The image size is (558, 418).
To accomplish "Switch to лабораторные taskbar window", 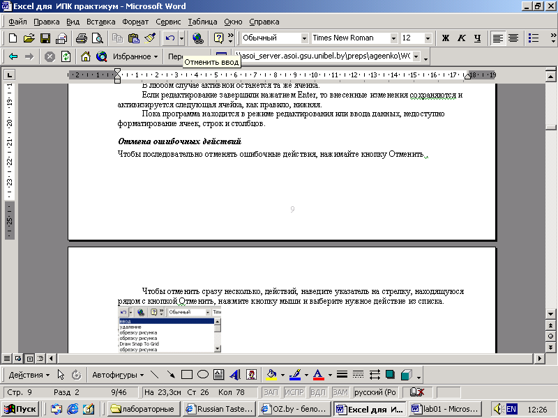I will point(143,409).
